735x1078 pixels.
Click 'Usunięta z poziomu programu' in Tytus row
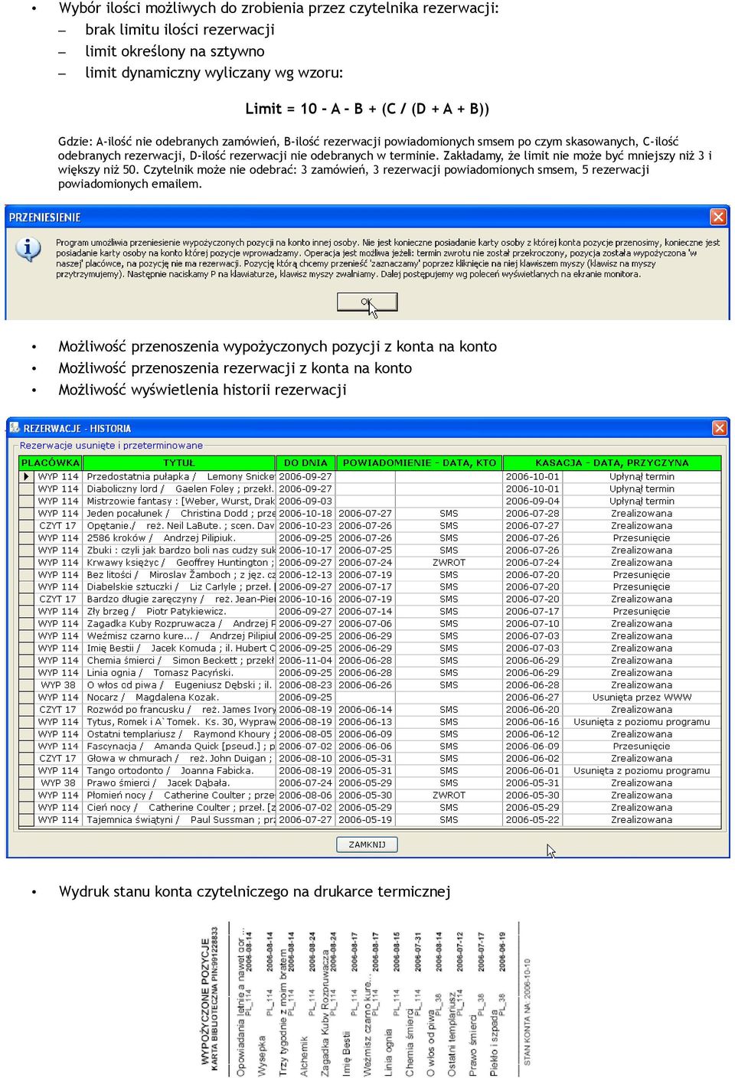tap(642, 721)
